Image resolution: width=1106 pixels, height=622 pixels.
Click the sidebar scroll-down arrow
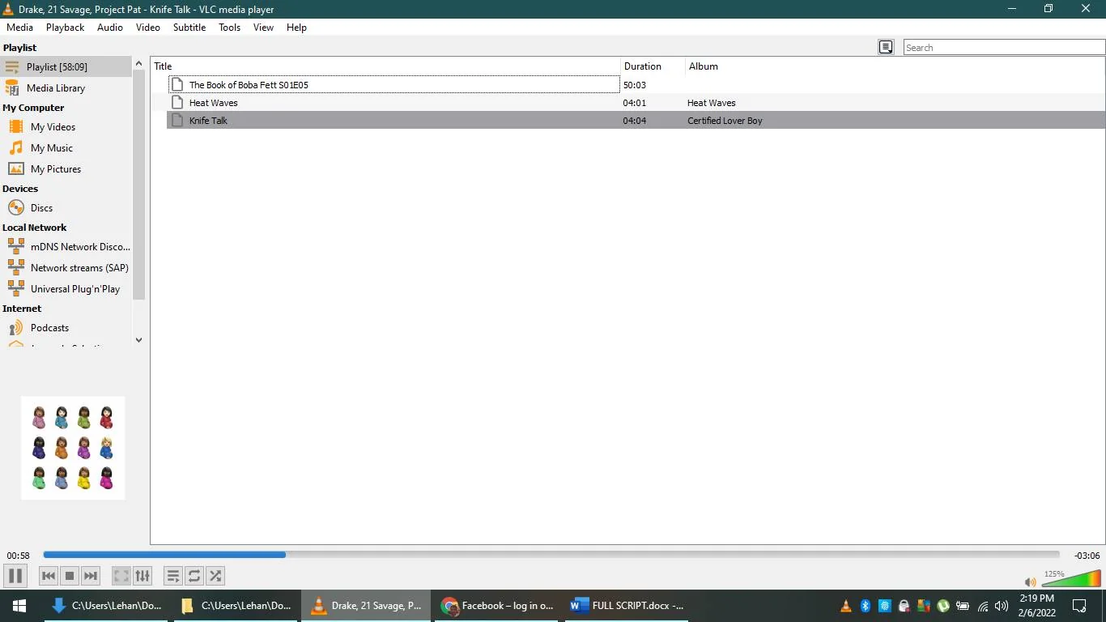tap(138, 340)
